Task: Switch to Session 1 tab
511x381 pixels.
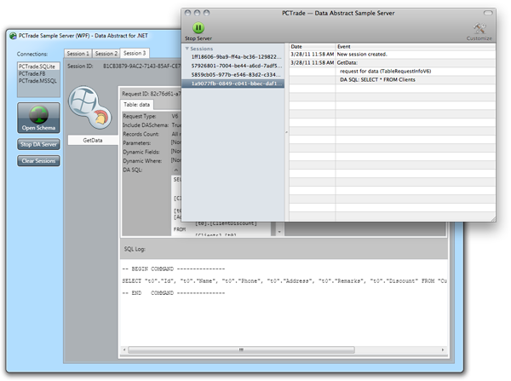Action: 78,54
